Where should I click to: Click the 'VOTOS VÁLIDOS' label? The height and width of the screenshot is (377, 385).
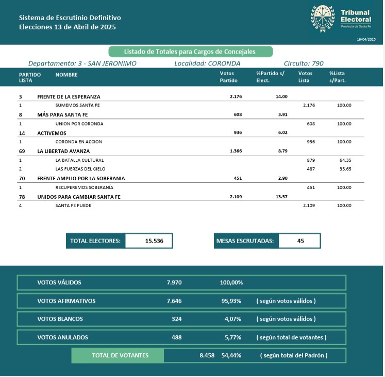point(59,282)
